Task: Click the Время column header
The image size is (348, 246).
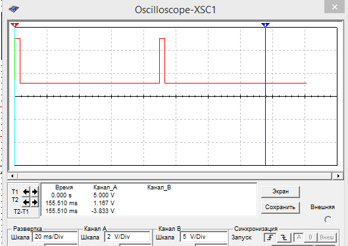Action: pos(64,187)
